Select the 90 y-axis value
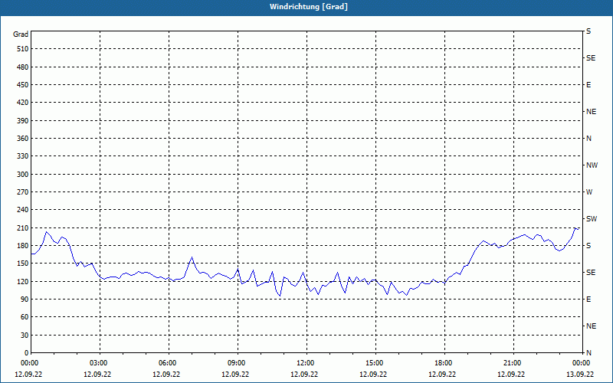Screen dimensions: 613x383 coord(25,299)
